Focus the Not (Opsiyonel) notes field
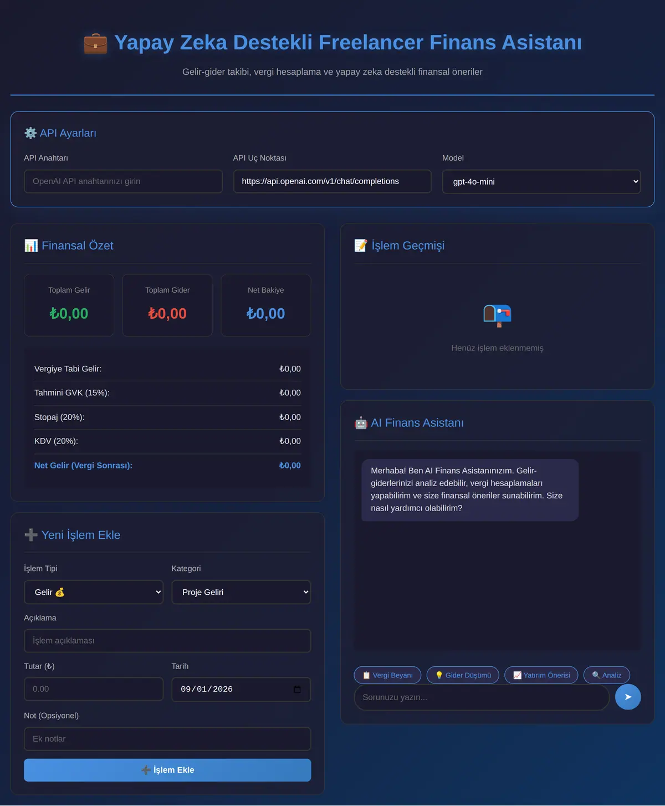665x806 pixels. (167, 739)
